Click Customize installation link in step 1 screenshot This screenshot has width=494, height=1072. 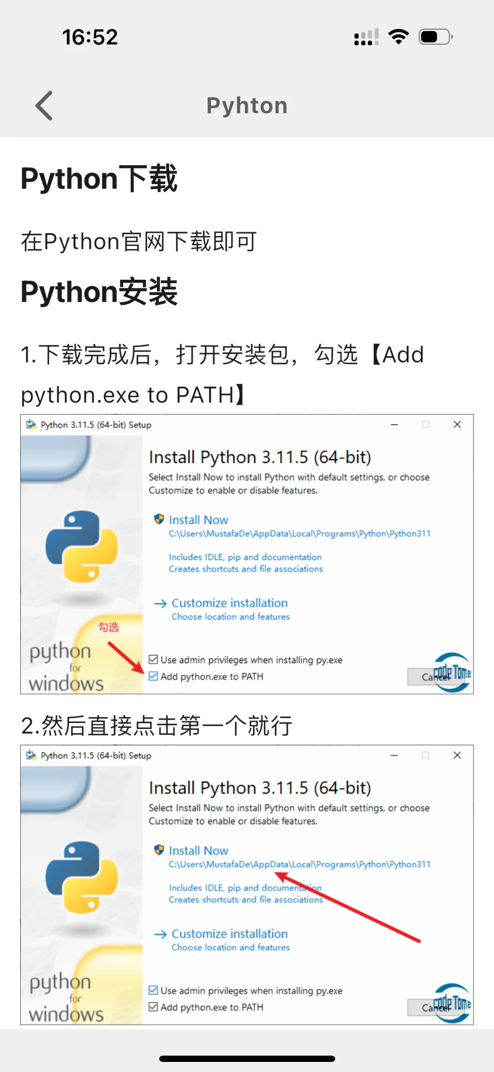pos(230,603)
